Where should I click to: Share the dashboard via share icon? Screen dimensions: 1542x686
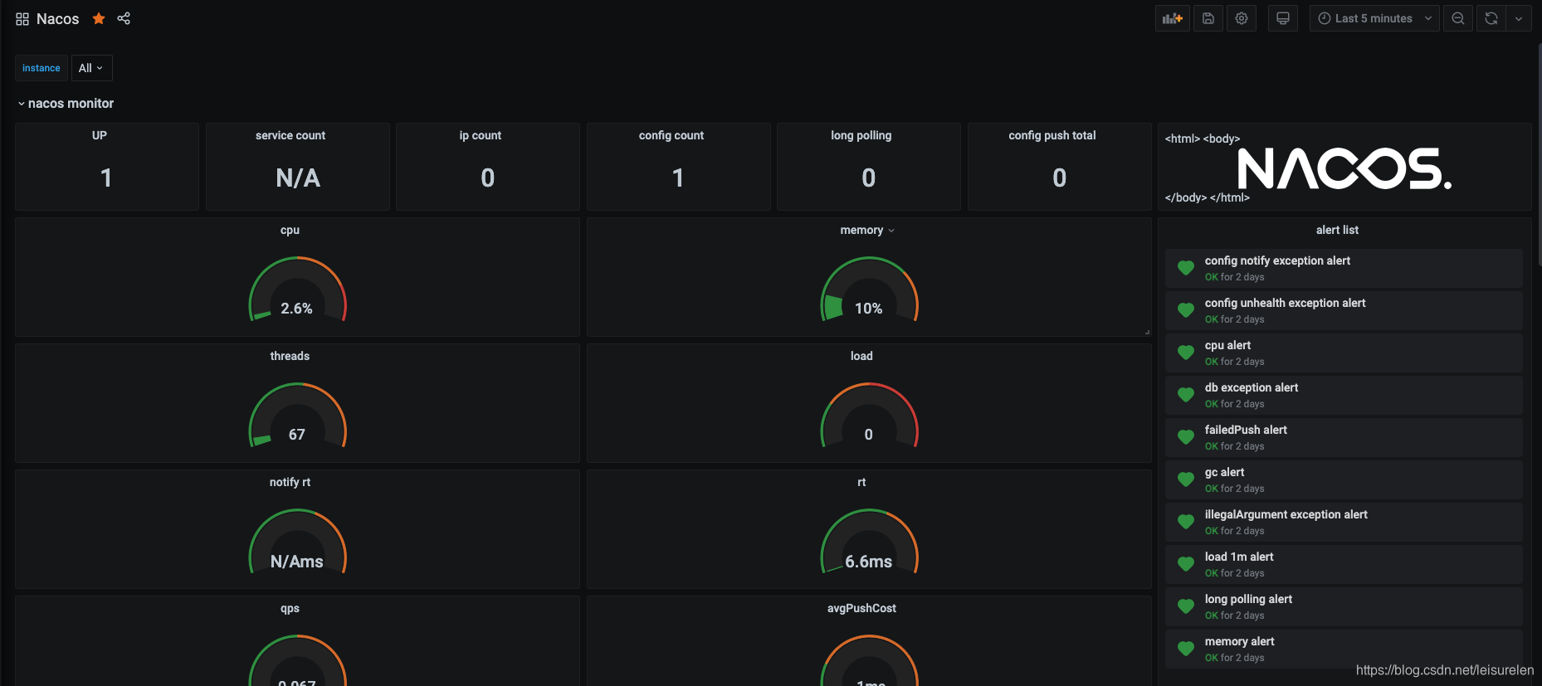(124, 18)
